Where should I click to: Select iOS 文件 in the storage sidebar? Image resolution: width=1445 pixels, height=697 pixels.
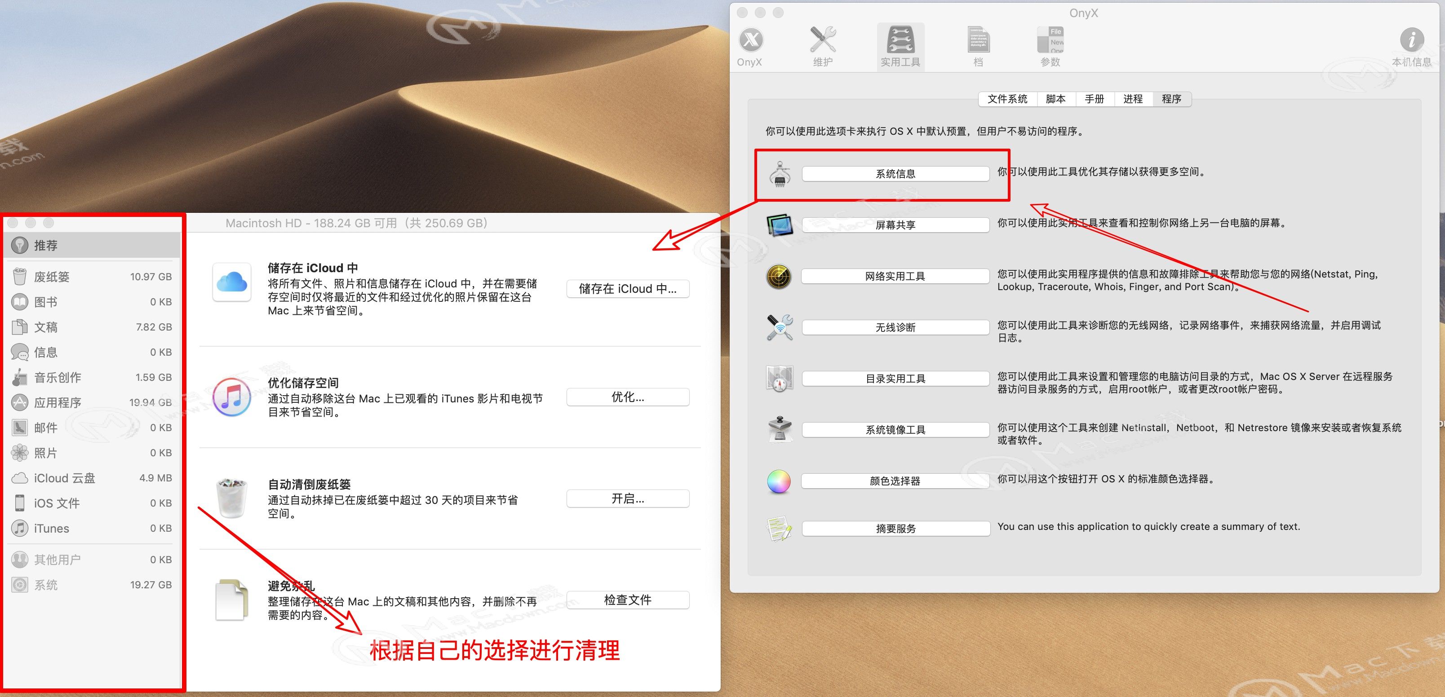92,503
